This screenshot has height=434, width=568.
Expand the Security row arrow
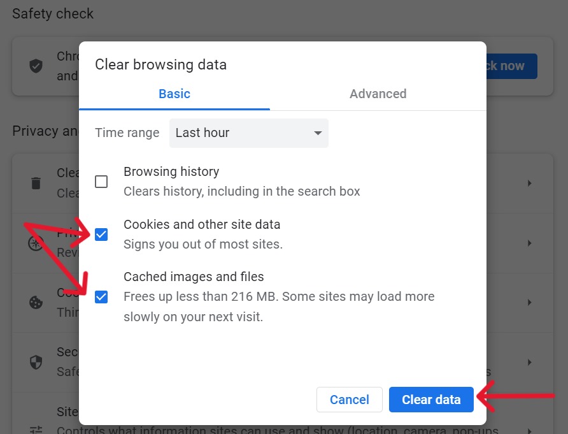[x=530, y=362]
